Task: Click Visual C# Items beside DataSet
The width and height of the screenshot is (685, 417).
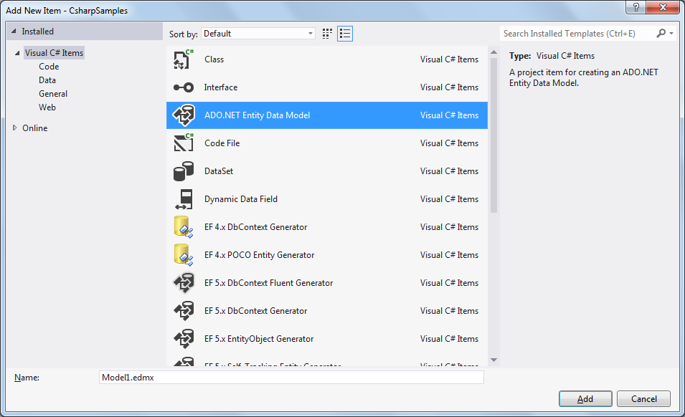Action: point(449,171)
